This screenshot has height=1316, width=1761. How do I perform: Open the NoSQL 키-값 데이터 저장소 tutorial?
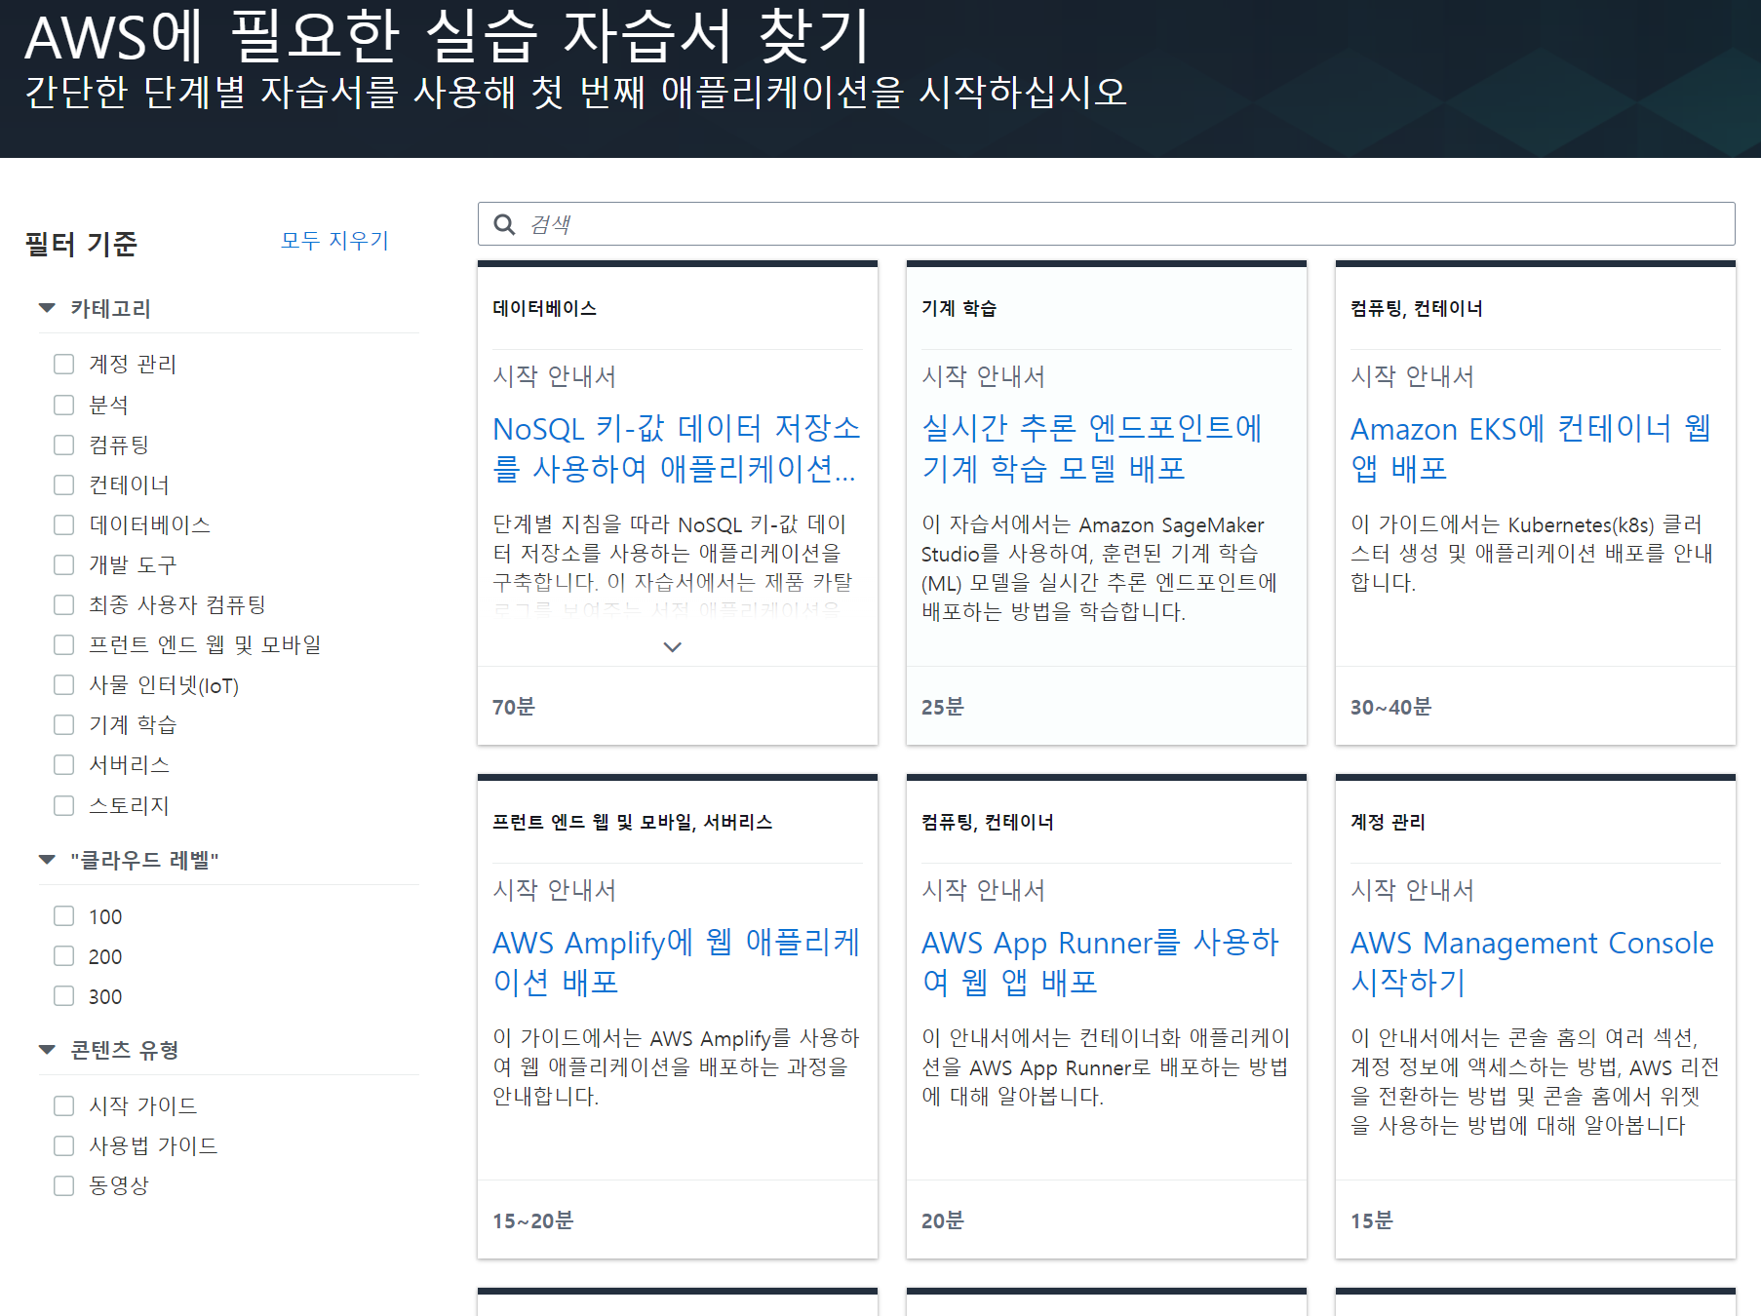point(677,448)
